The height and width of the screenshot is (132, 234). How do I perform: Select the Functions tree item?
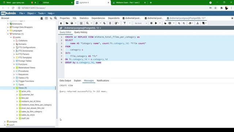(23, 65)
